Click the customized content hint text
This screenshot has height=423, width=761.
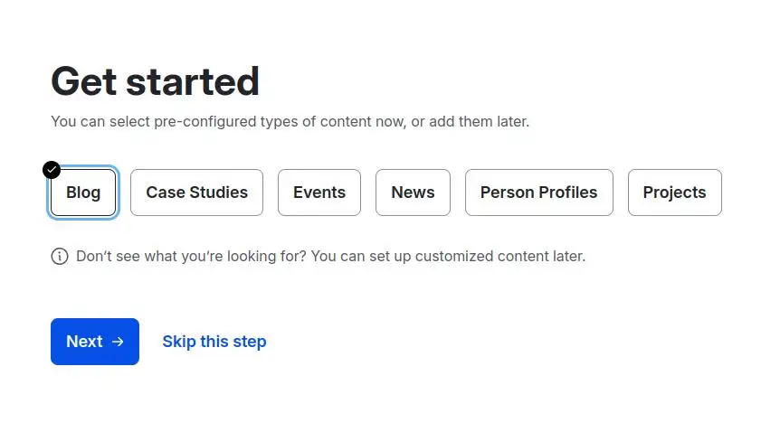tap(330, 256)
